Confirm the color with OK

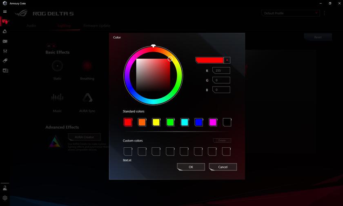[x=191, y=167]
